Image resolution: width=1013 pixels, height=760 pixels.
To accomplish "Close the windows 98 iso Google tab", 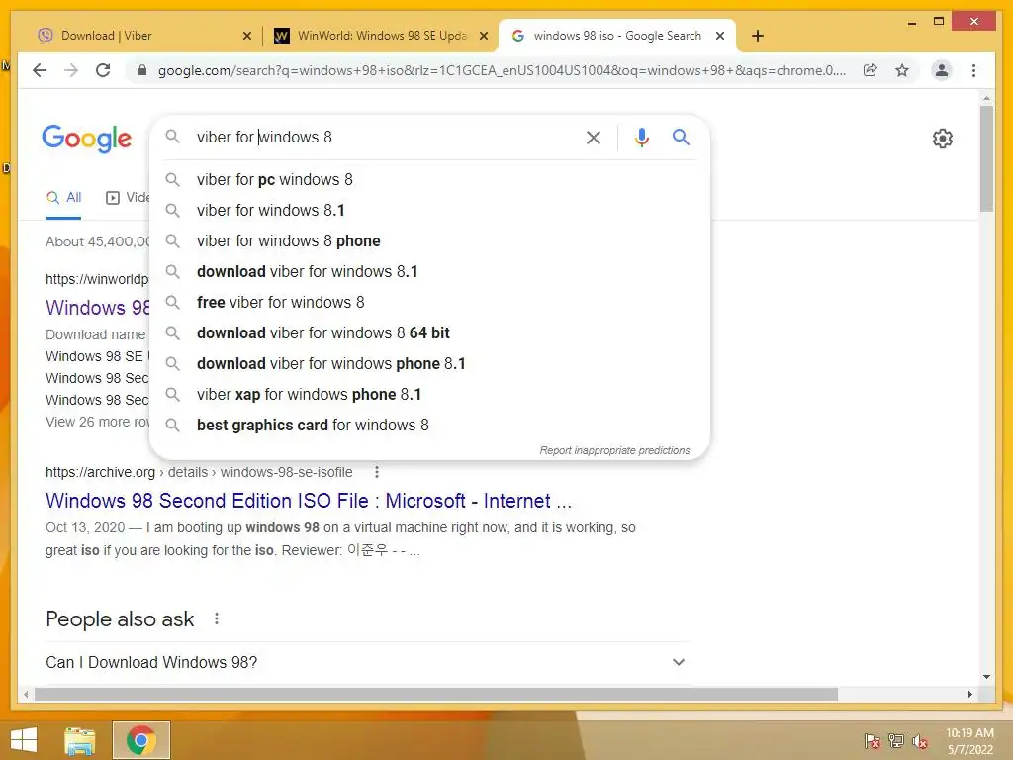I will [720, 37].
